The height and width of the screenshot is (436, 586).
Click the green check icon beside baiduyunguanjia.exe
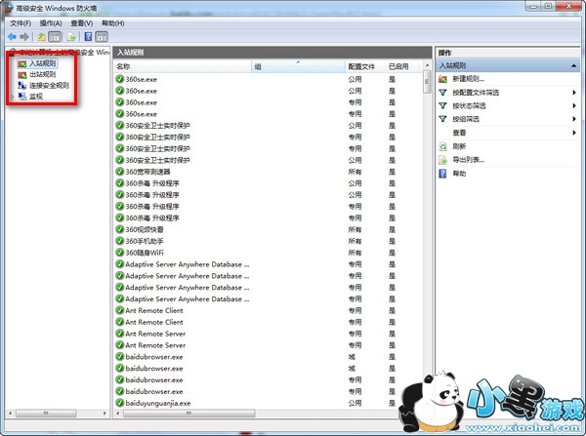[119, 403]
